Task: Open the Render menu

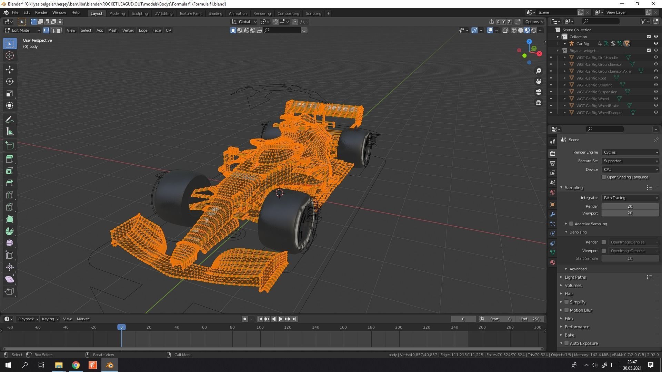Action: (x=41, y=12)
